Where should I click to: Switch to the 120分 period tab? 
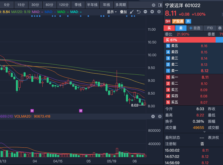coord(64,5)
